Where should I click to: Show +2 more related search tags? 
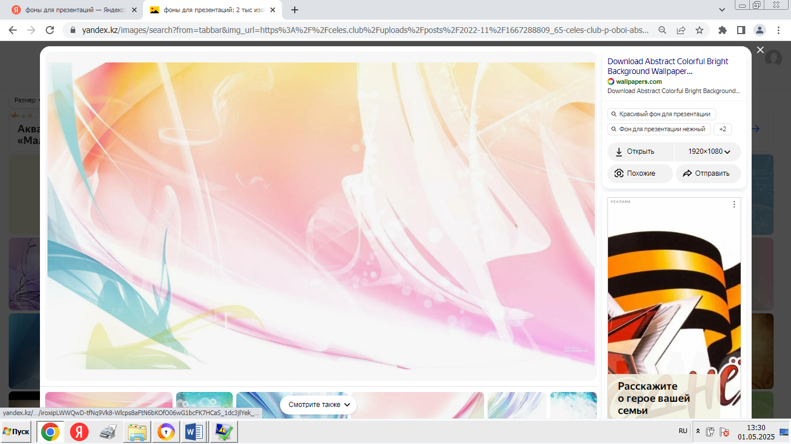pyautogui.click(x=722, y=129)
